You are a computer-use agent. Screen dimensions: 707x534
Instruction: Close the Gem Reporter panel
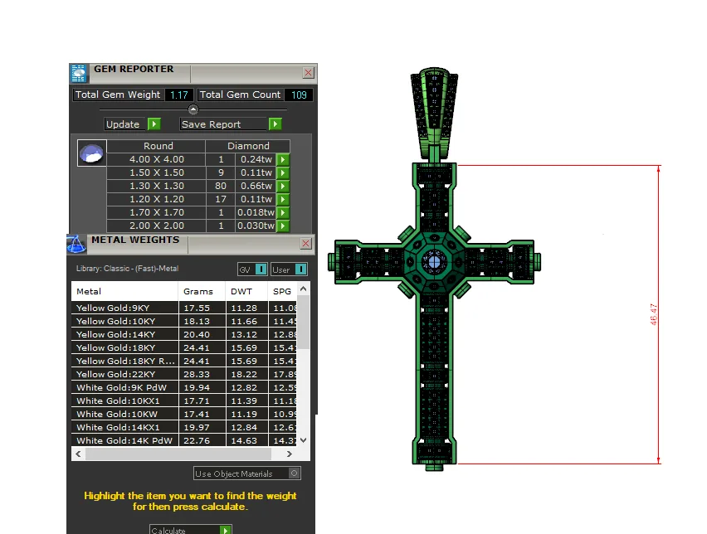coord(309,72)
